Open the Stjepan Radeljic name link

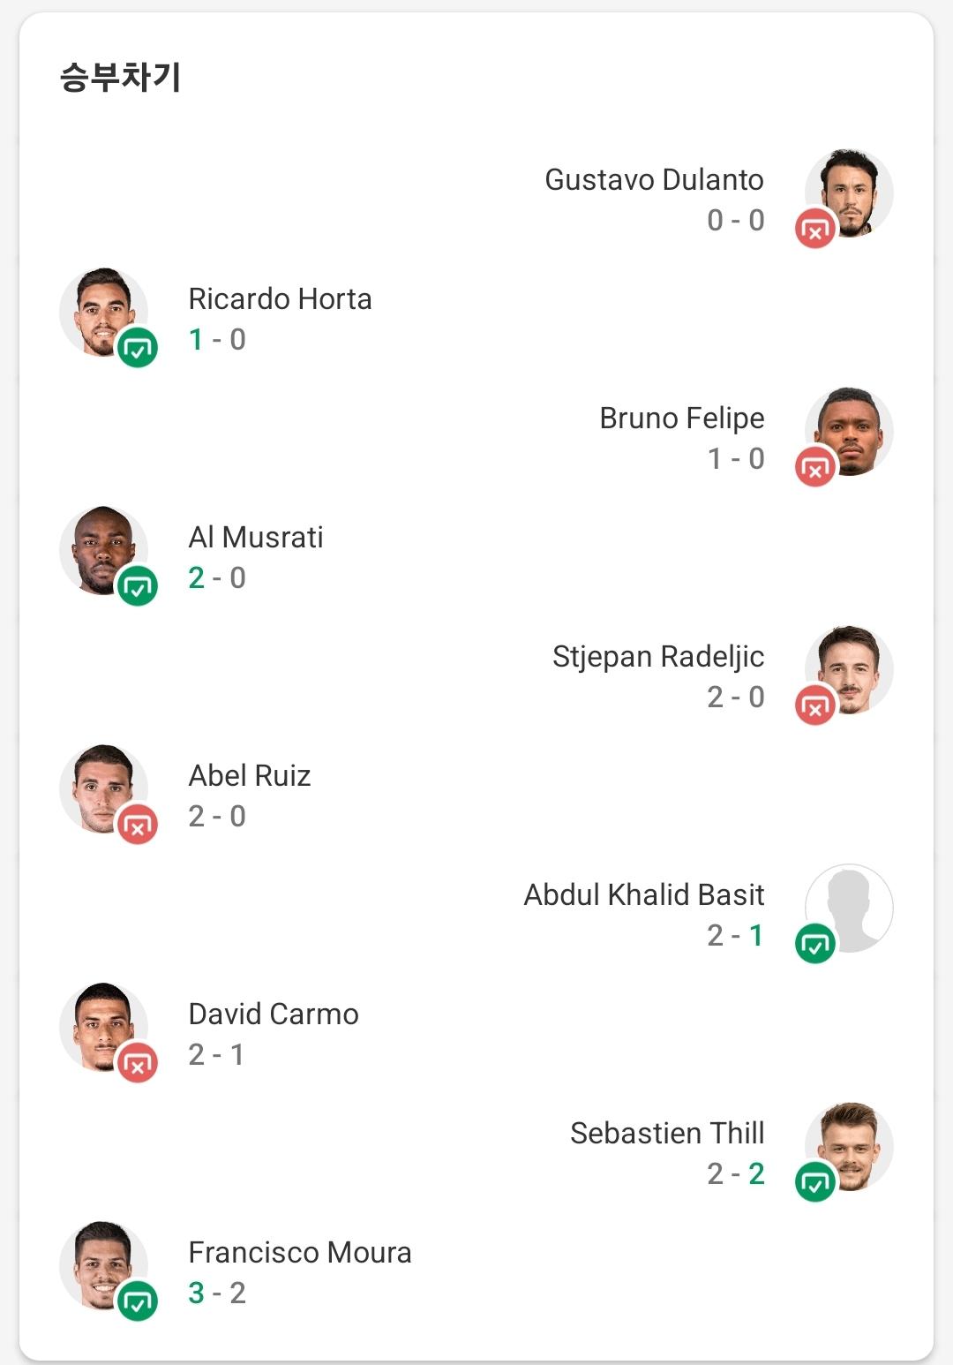click(658, 657)
